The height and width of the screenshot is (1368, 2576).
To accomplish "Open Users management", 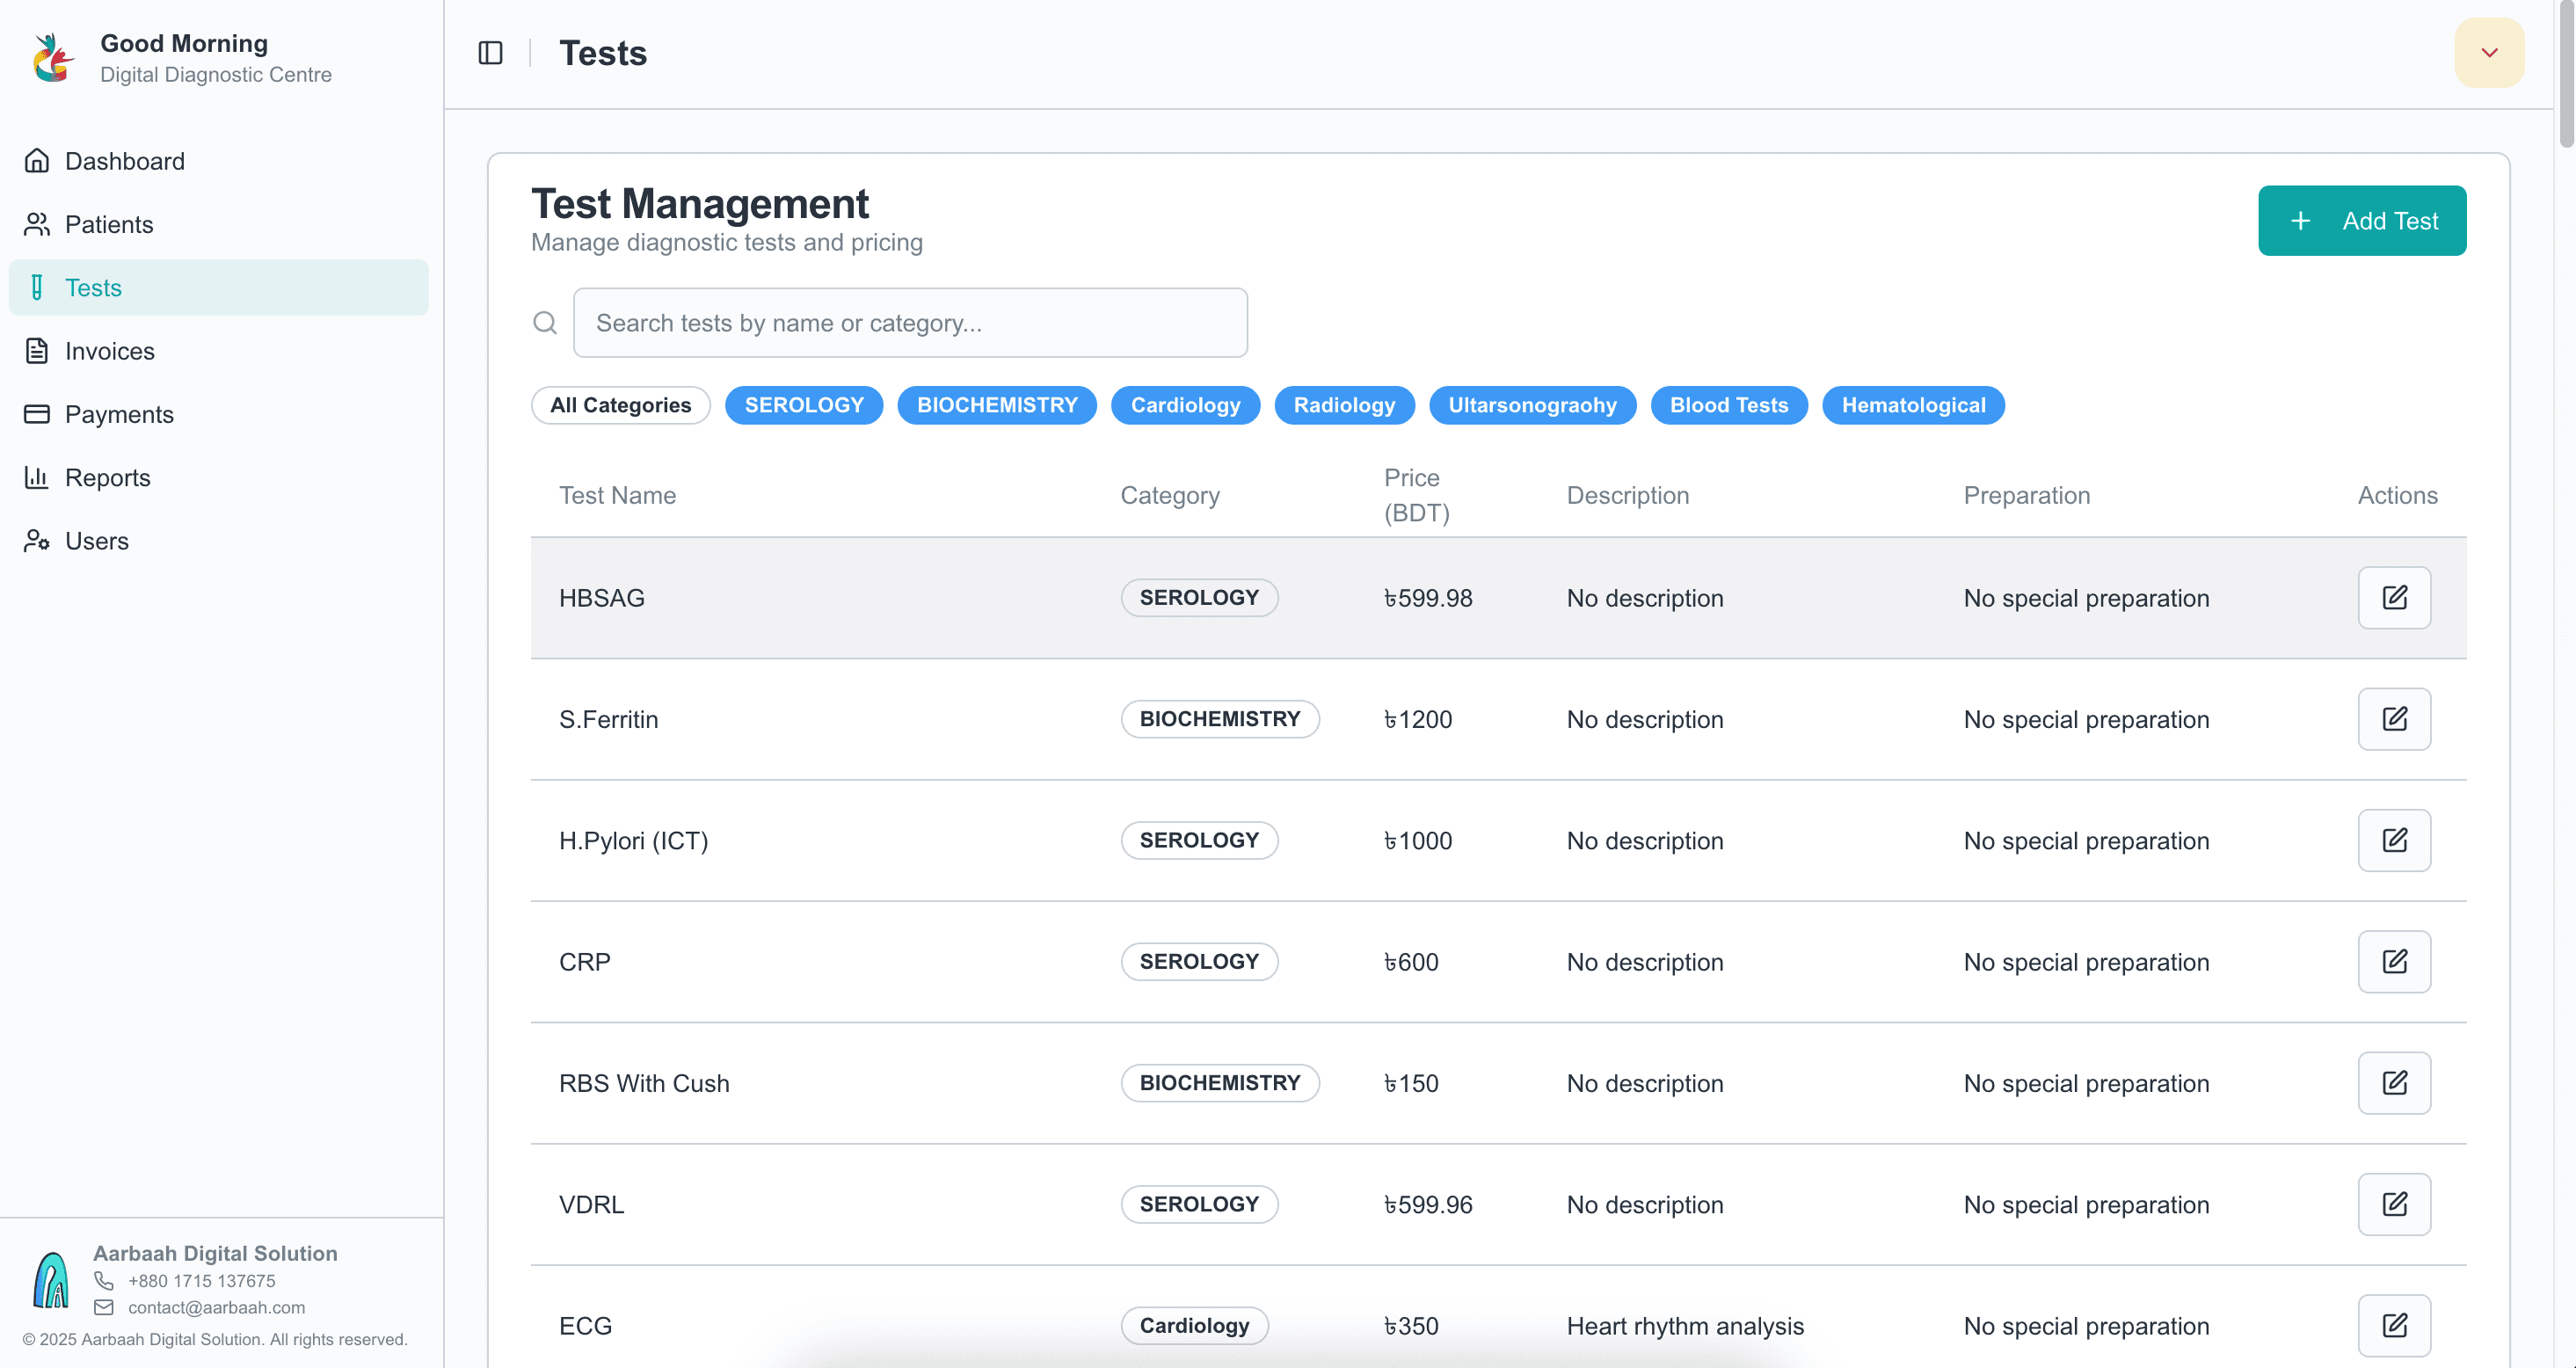I will tap(218, 541).
